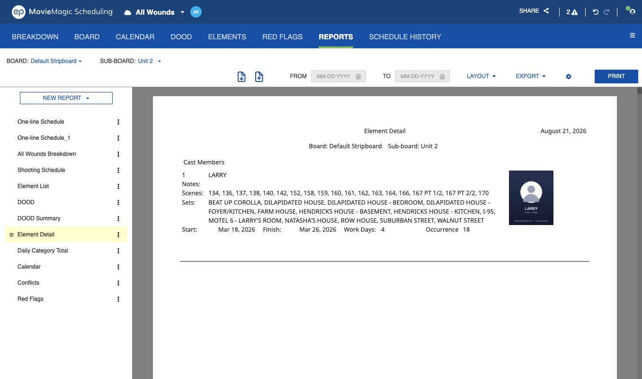Undo the last action
The height and width of the screenshot is (379, 642).
(596, 12)
